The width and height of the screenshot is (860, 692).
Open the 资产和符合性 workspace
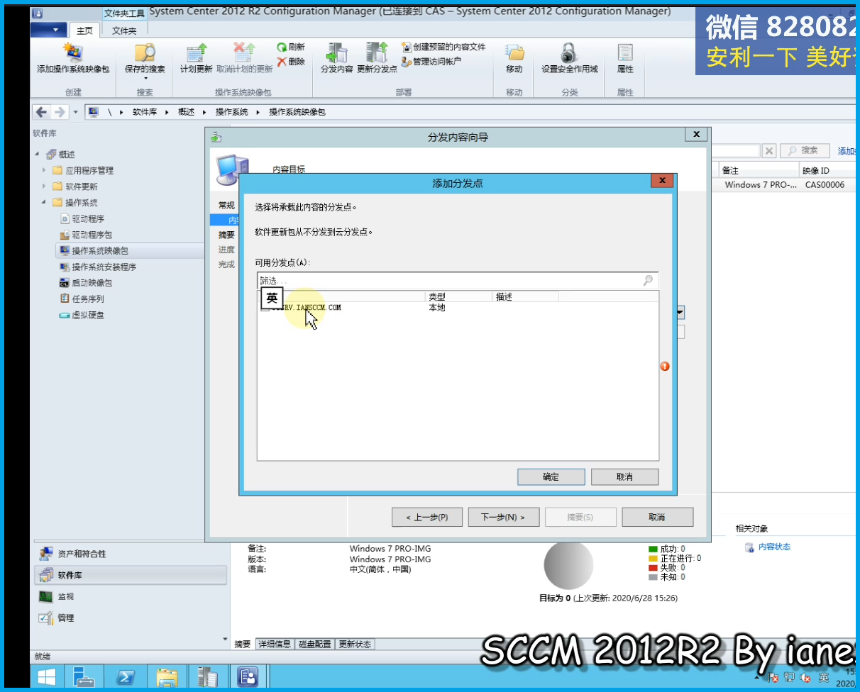(131, 554)
